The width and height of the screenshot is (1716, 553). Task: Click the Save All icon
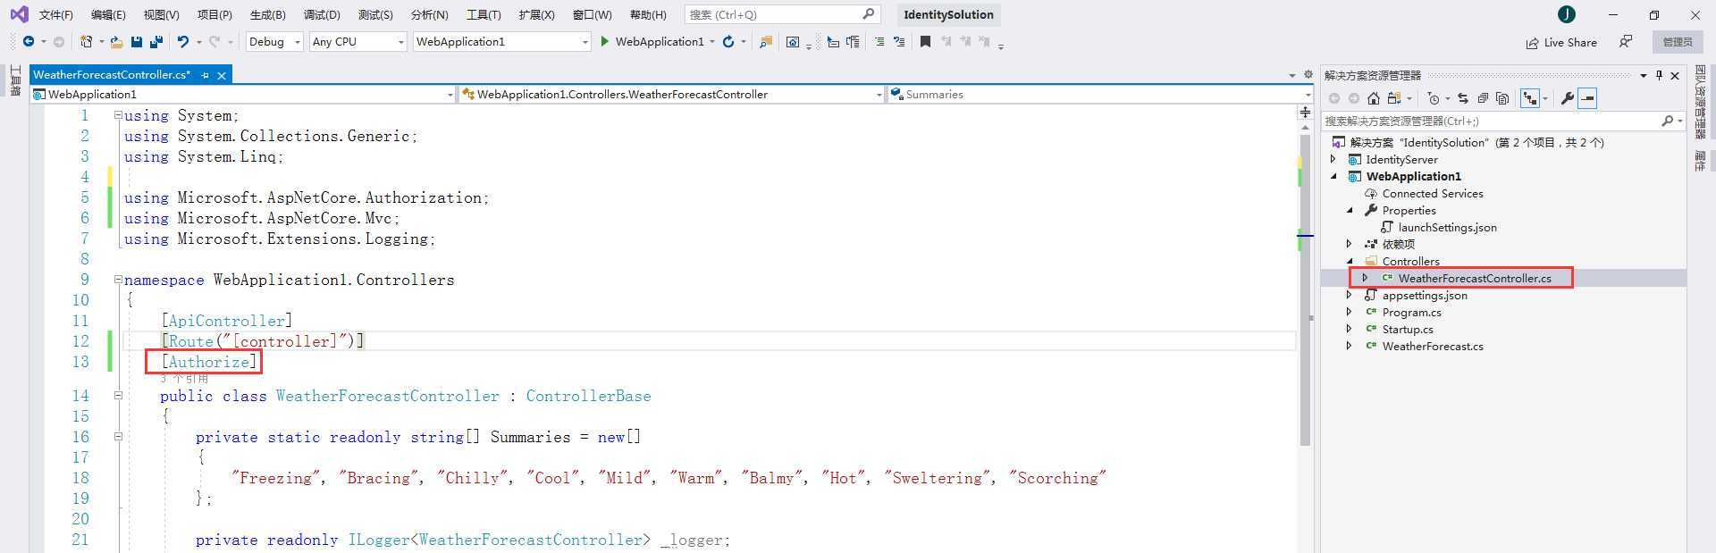[156, 41]
